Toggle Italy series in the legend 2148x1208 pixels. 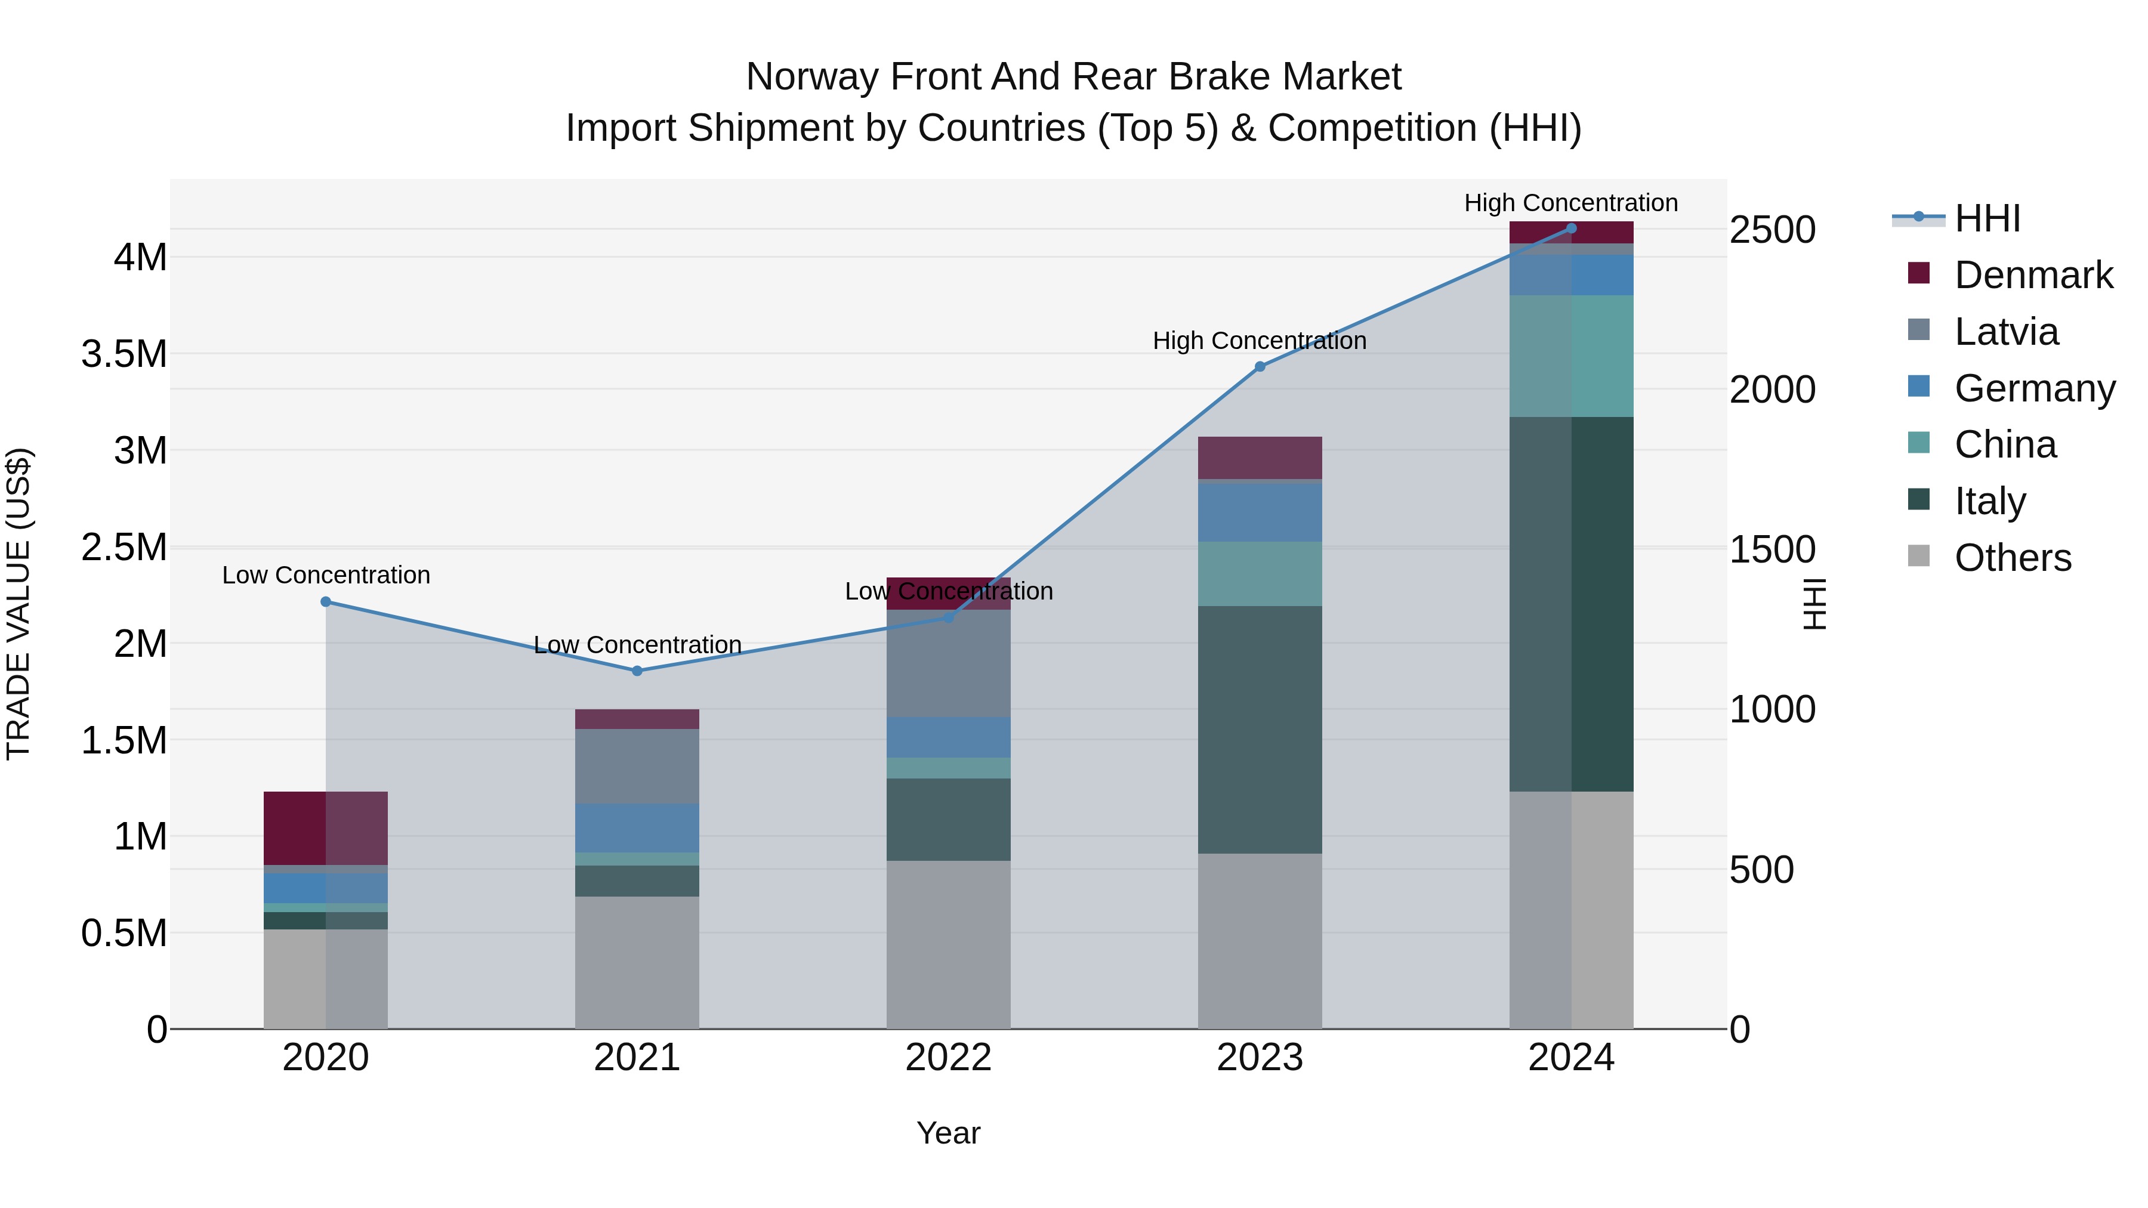[1966, 501]
